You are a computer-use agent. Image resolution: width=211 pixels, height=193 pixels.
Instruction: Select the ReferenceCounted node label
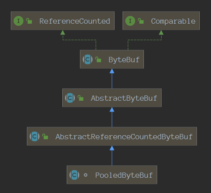click(x=75, y=21)
